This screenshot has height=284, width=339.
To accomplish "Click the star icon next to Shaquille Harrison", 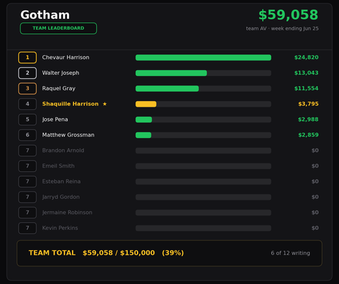I will 104,104.
